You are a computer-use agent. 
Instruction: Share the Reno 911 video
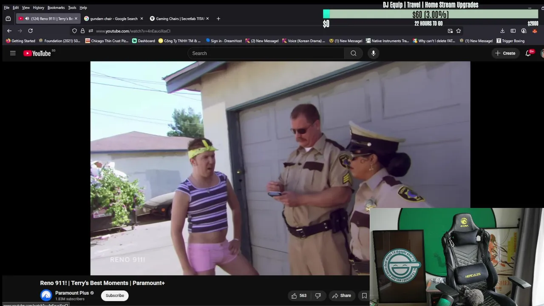[342, 295]
